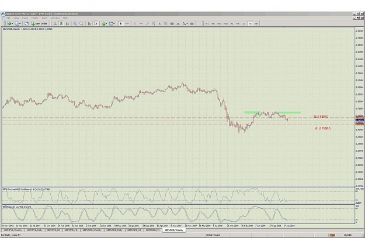Switch to GBPJPYb,Daily chart tab
The image size is (365, 238).
(x=34, y=230)
